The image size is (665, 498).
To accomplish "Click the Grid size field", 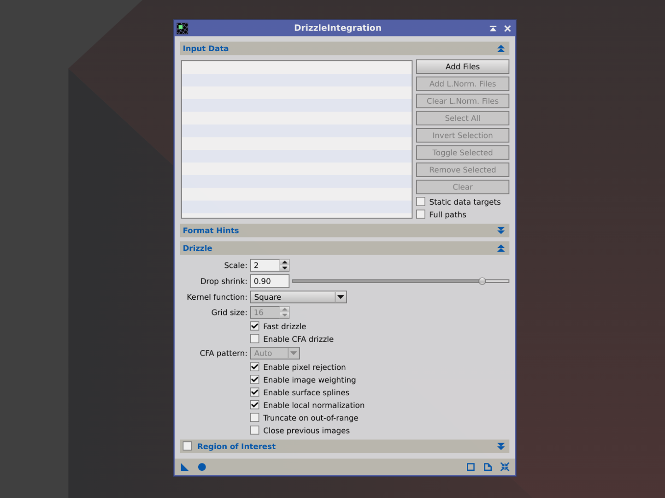I will pos(265,313).
